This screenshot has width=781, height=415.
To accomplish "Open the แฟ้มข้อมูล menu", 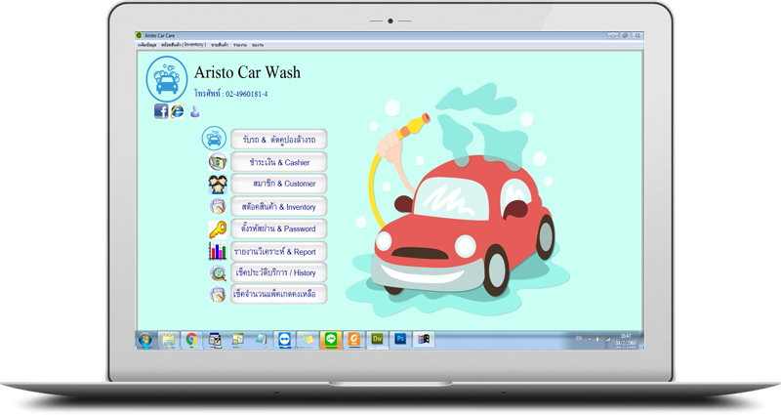I will coord(147,45).
